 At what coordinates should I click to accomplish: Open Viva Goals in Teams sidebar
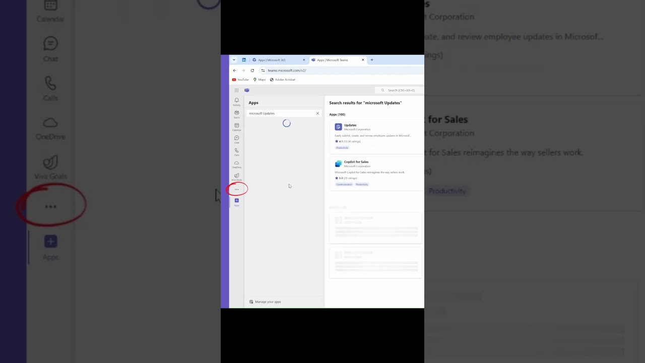(236, 176)
